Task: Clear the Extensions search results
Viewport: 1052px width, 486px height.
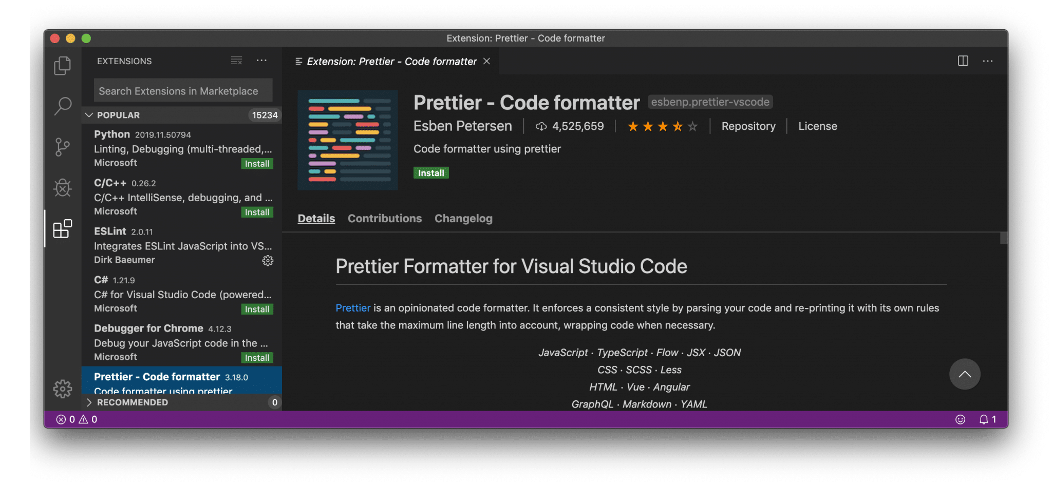Action: [236, 61]
